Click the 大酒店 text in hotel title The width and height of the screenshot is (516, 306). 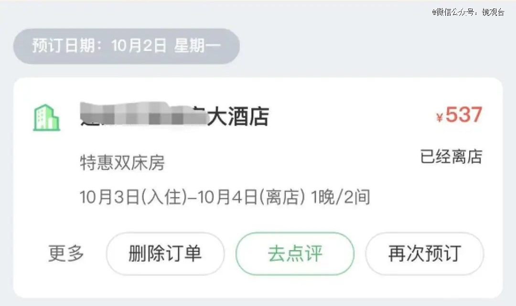tap(237, 116)
